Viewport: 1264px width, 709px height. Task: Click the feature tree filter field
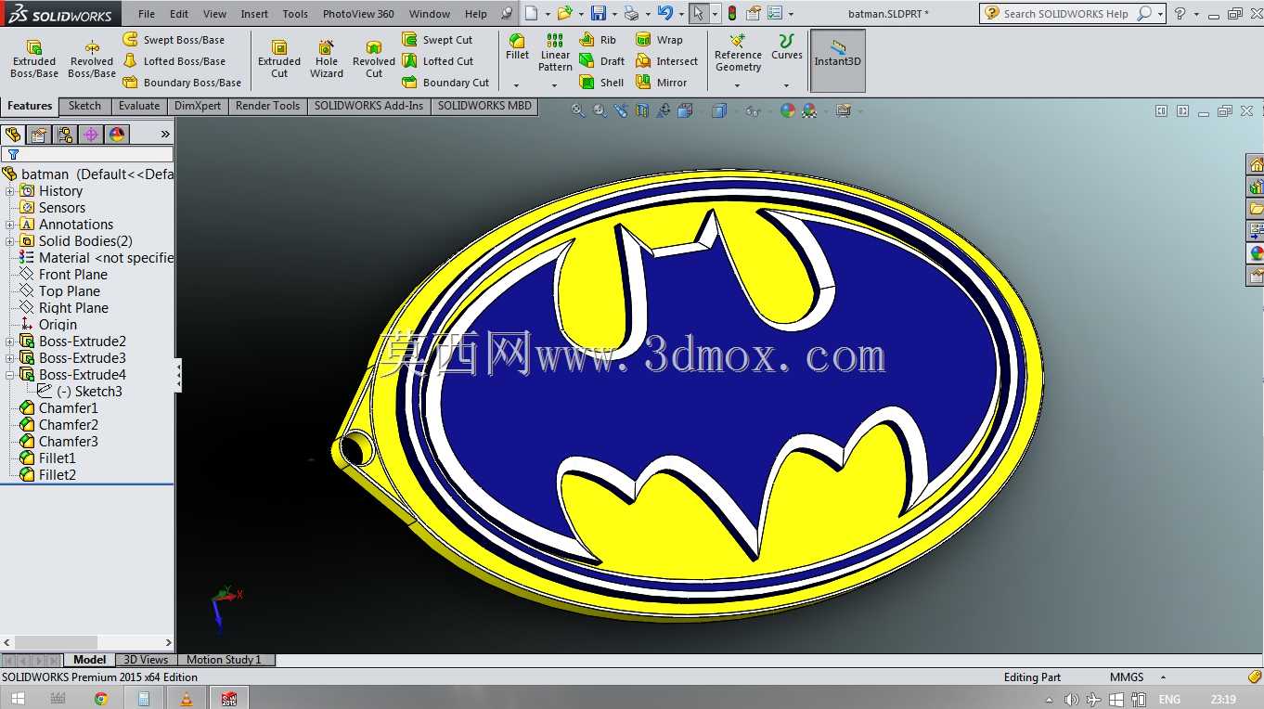pos(87,154)
